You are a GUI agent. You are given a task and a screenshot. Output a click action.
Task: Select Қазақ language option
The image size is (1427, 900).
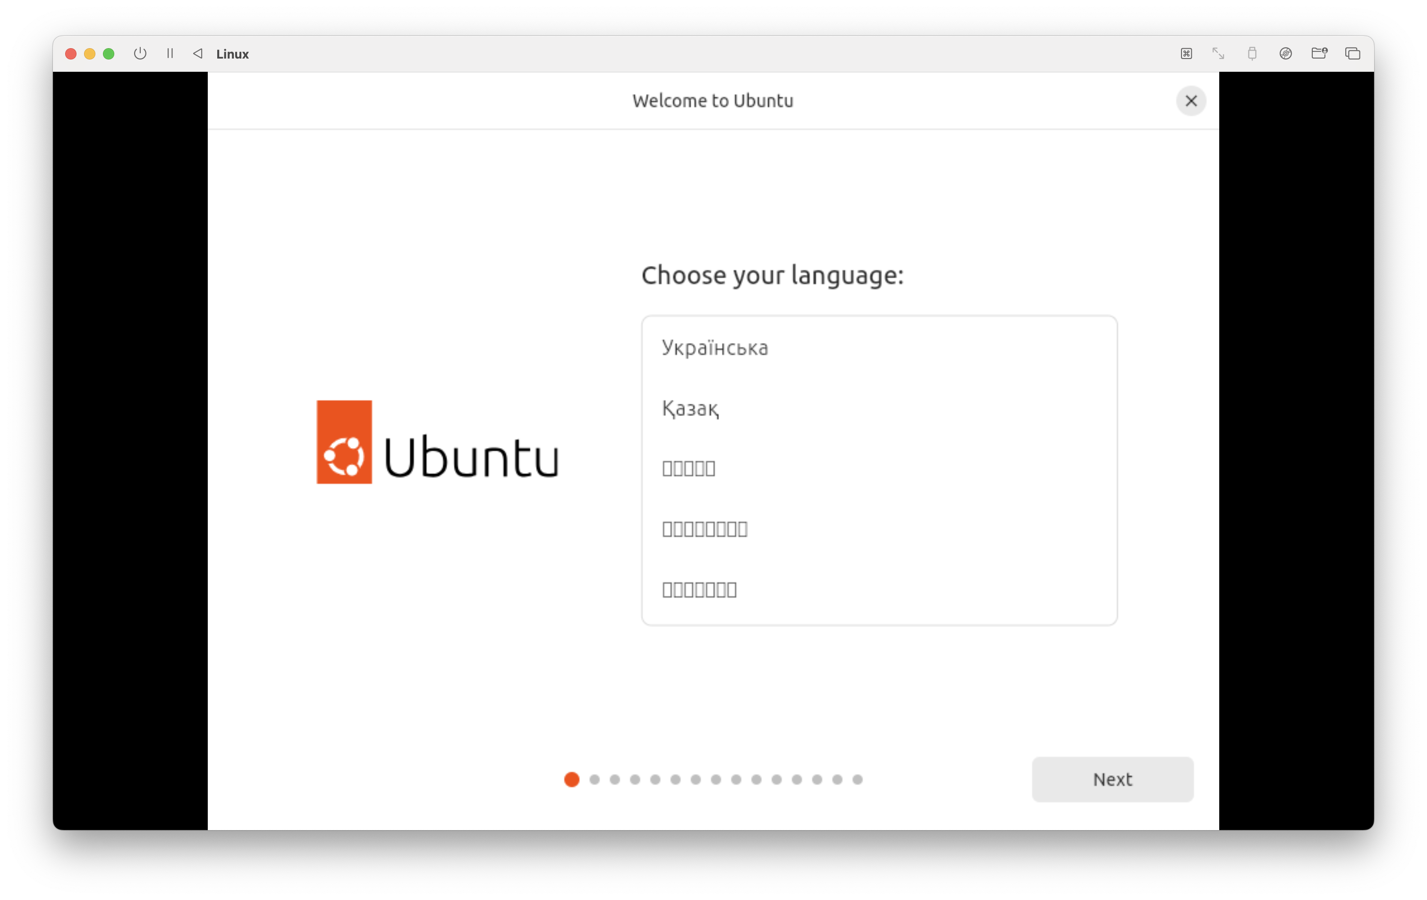pyautogui.click(x=690, y=408)
